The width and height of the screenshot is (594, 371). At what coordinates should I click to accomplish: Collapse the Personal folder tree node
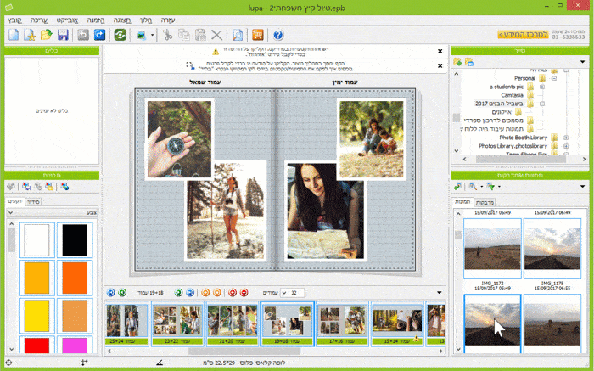pyautogui.click(x=553, y=78)
